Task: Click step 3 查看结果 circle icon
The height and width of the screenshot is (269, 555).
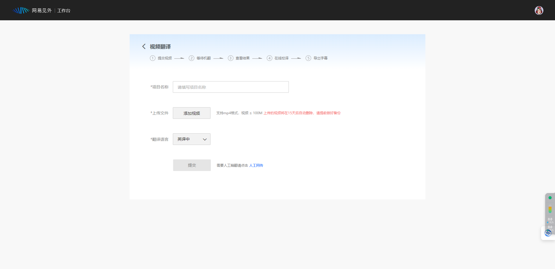Action: (231, 58)
